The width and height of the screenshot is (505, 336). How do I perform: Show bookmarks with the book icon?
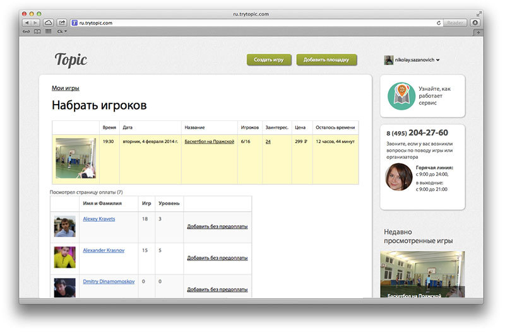point(37,32)
